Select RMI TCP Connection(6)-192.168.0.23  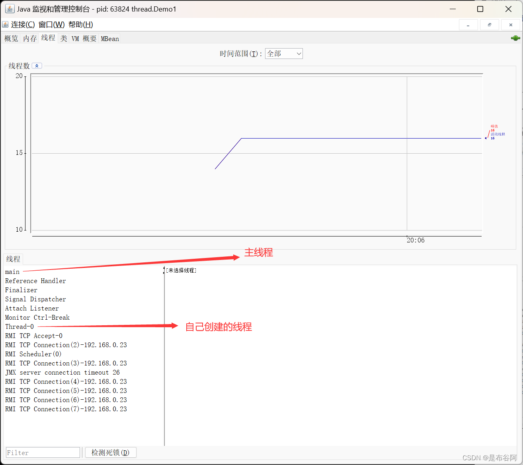(66, 400)
